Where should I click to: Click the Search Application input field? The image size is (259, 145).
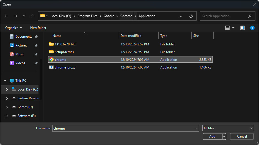(x=224, y=16)
